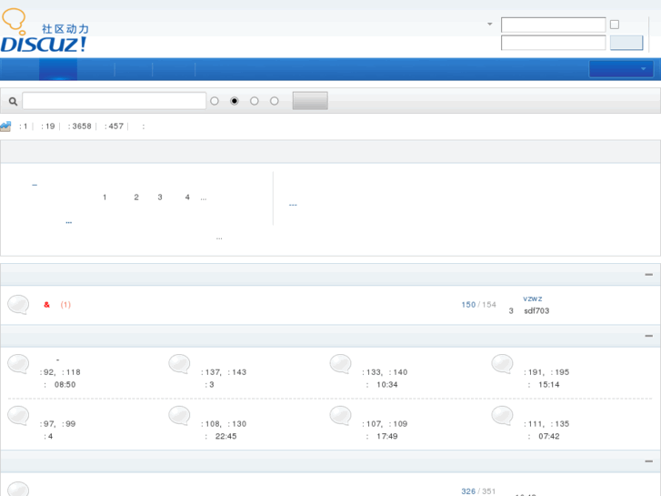Open the red & forum link
661x496 pixels.
pos(46,304)
